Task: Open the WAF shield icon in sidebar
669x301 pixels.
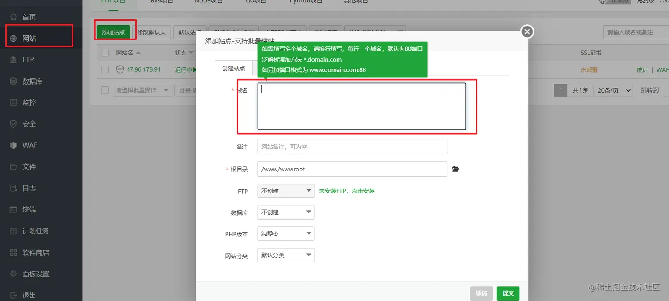Action: click(13, 145)
